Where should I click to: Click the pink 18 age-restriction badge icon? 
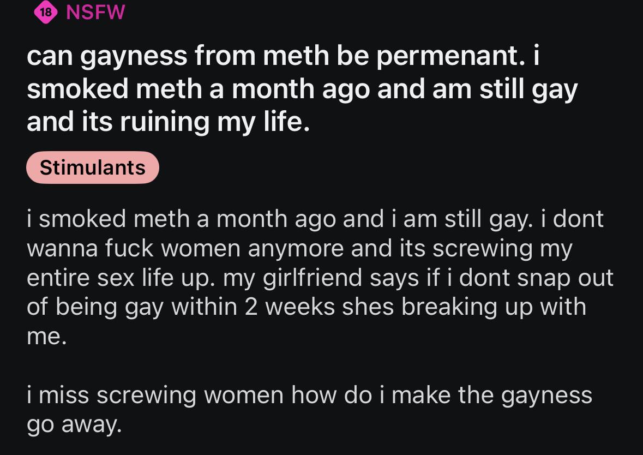click(45, 13)
